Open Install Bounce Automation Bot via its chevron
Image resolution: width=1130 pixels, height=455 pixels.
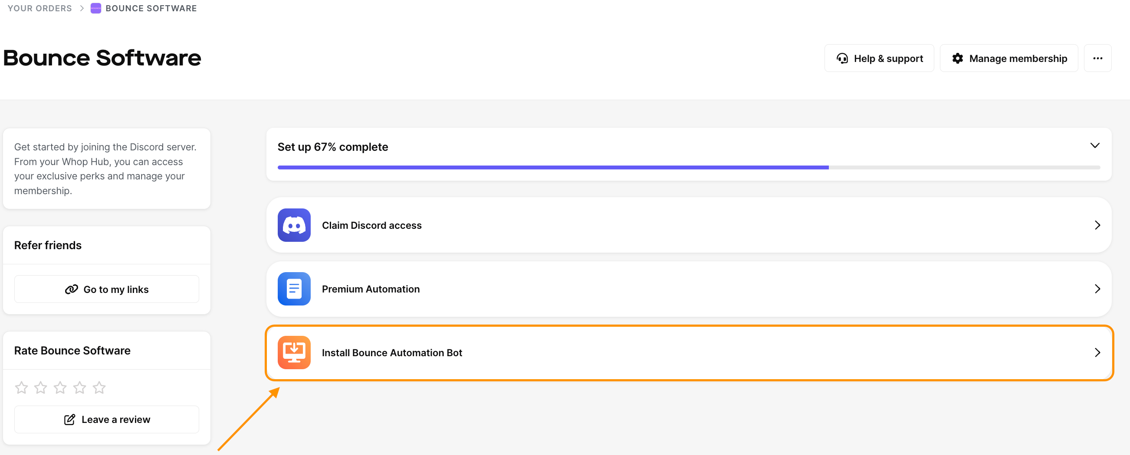1097,353
